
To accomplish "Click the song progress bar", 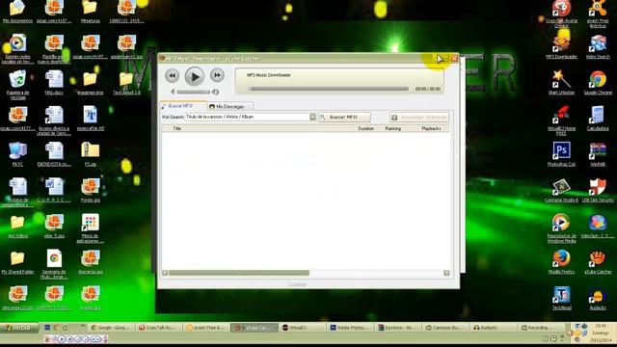I will click(329, 89).
